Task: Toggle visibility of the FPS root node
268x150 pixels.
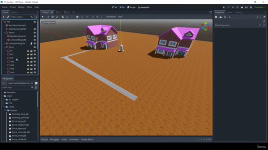Action: coord(35,22)
